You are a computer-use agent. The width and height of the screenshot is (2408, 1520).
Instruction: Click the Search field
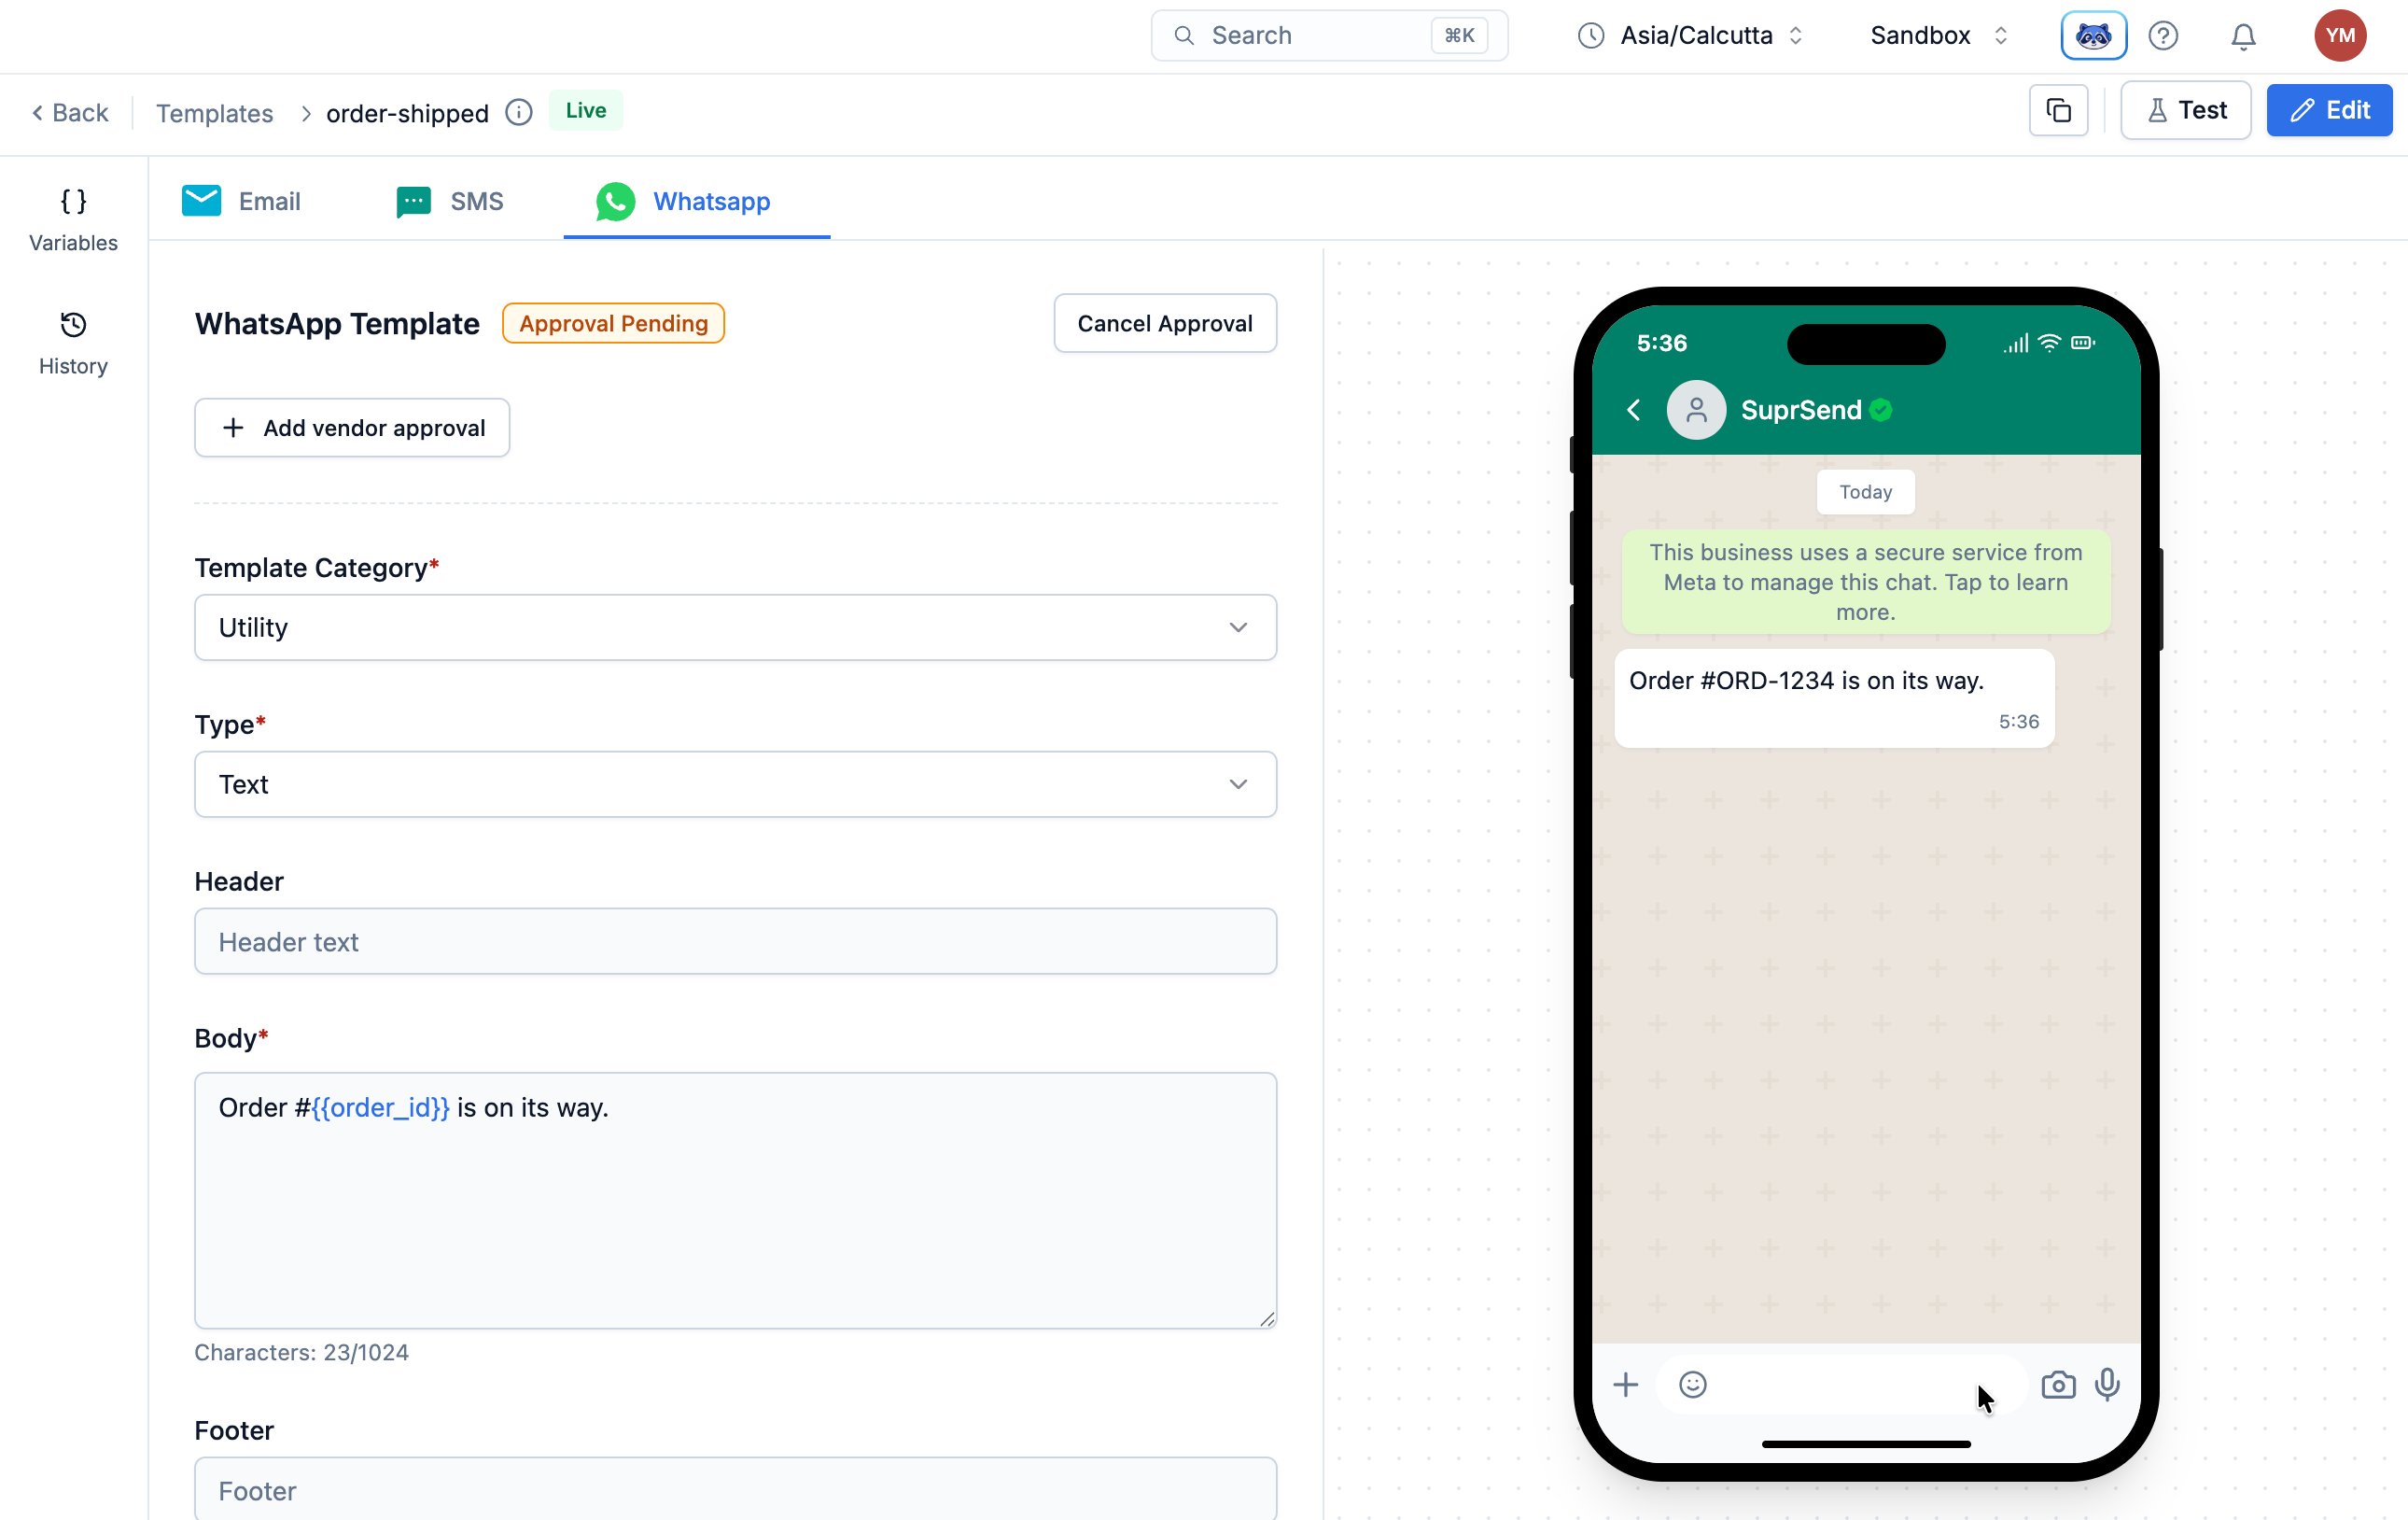pos(1329,36)
